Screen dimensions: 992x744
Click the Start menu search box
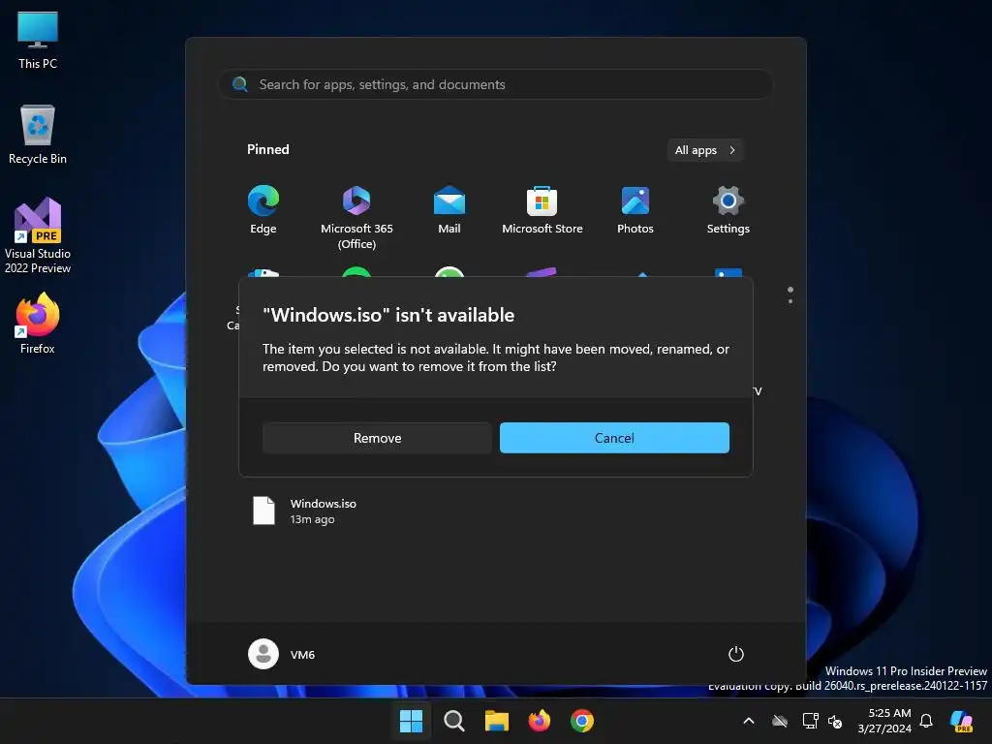pyautogui.click(x=495, y=84)
